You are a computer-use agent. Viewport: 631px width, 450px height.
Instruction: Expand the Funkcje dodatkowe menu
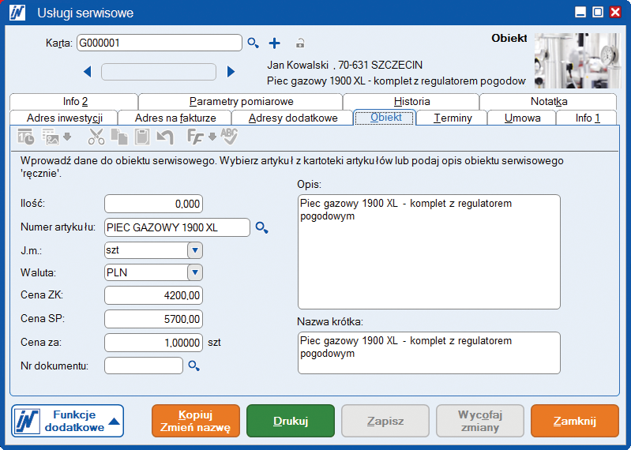68,421
